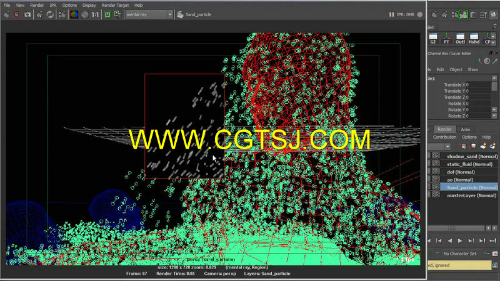This screenshot has width=500, height=281.
Task: Open the Render Target menu
Action: [115, 5]
